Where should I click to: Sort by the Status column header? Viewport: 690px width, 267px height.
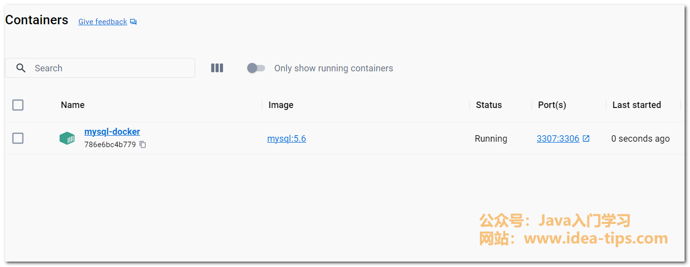[x=488, y=105]
